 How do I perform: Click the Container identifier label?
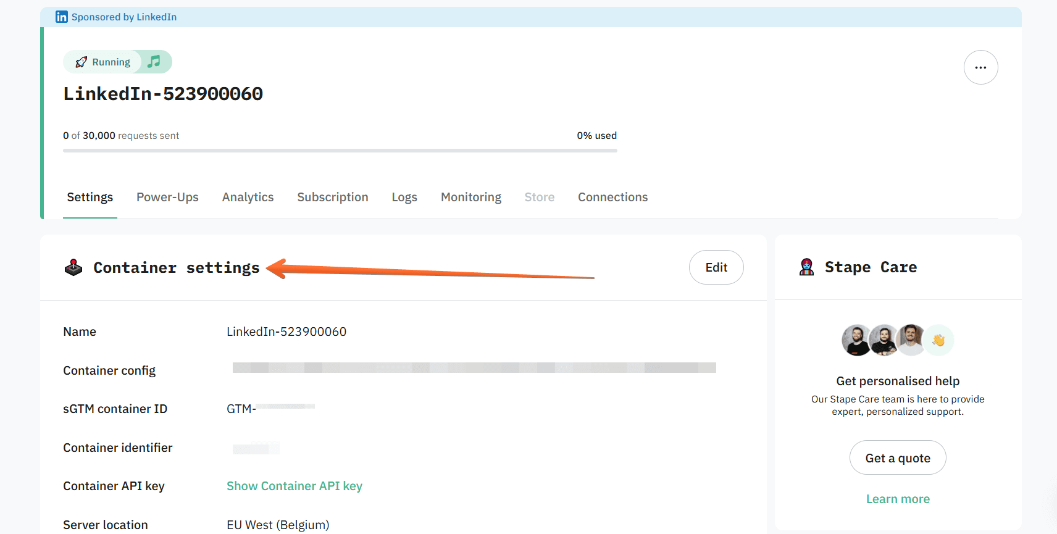point(117,448)
